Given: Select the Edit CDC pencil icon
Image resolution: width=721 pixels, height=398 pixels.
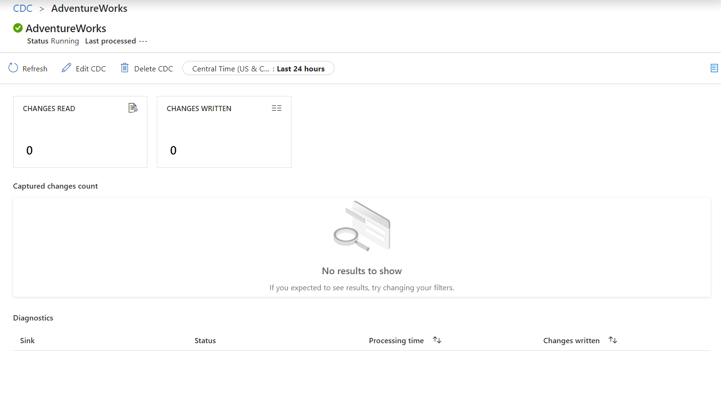Looking at the screenshot, I should pos(66,68).
